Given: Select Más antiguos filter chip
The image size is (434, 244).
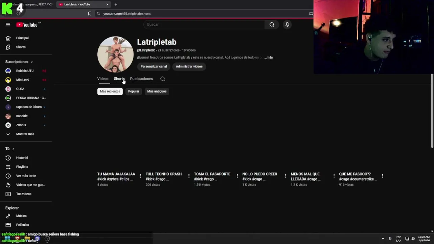Looking at the screenshot, I should (x=157, y=91).
